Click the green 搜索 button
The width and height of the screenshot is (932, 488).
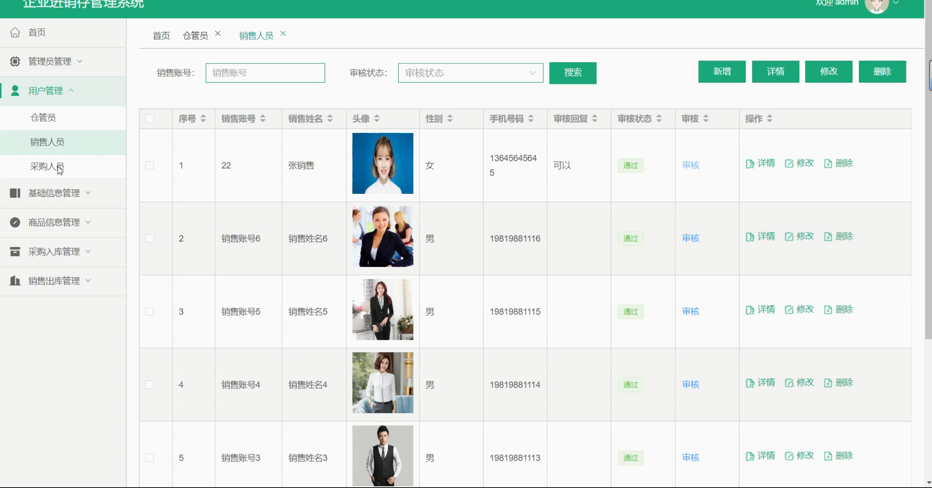pyautogui.click(x=572, y=73)
